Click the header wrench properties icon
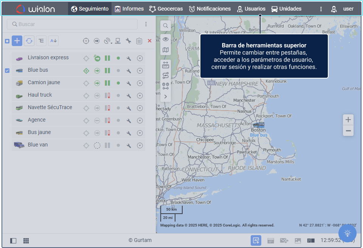The width and height of the screenshot is (363, 248). pyautogui.click(x=129, y=41)
